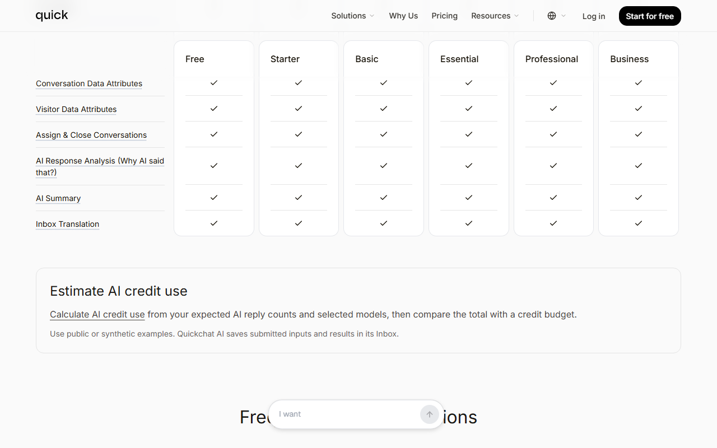This screenshot has height=448, width=717.
Task: Expand the Solutions menu
Action: tap(352, 16)
